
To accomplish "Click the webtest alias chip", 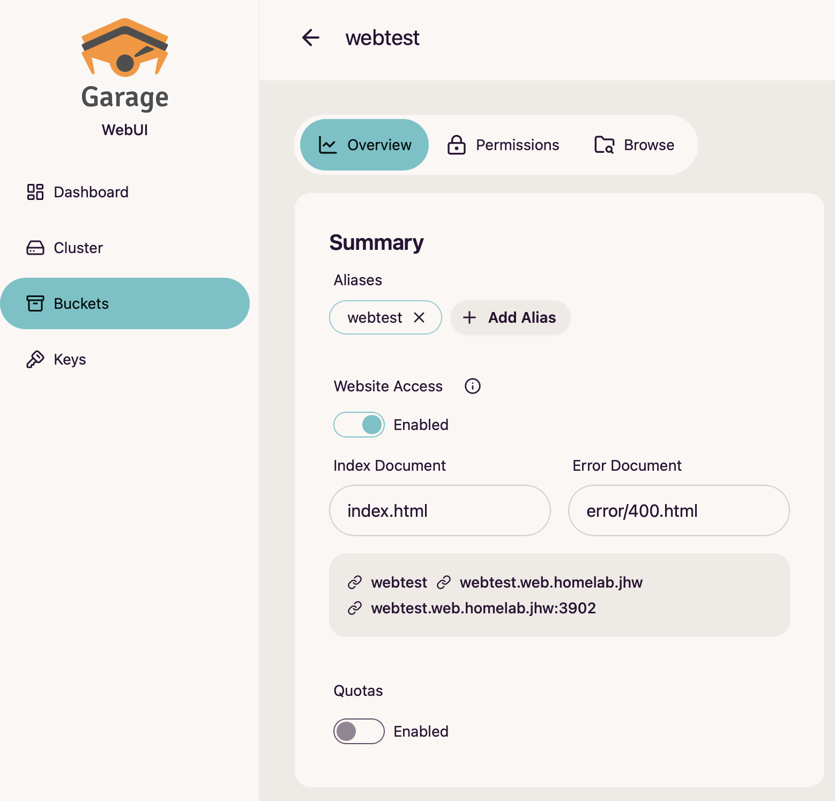I will point(375,317).
